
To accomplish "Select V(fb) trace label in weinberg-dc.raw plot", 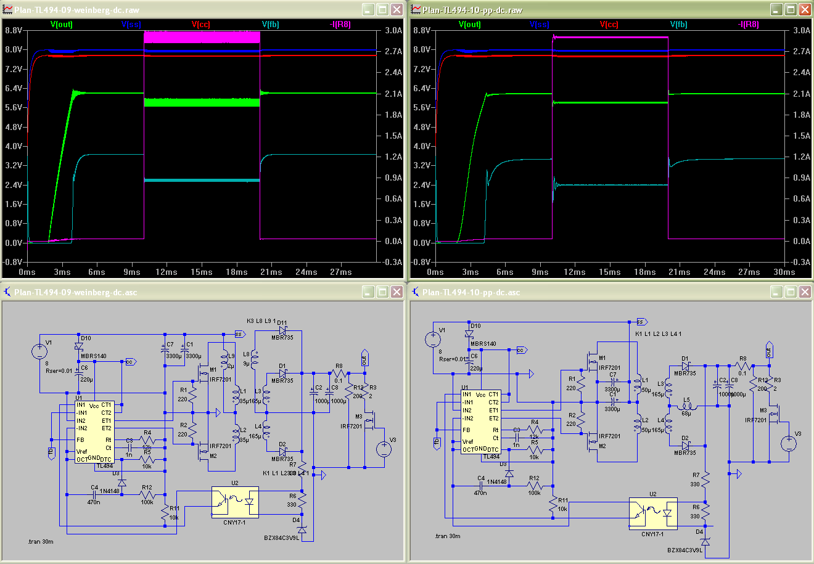I will click(270, 24).
